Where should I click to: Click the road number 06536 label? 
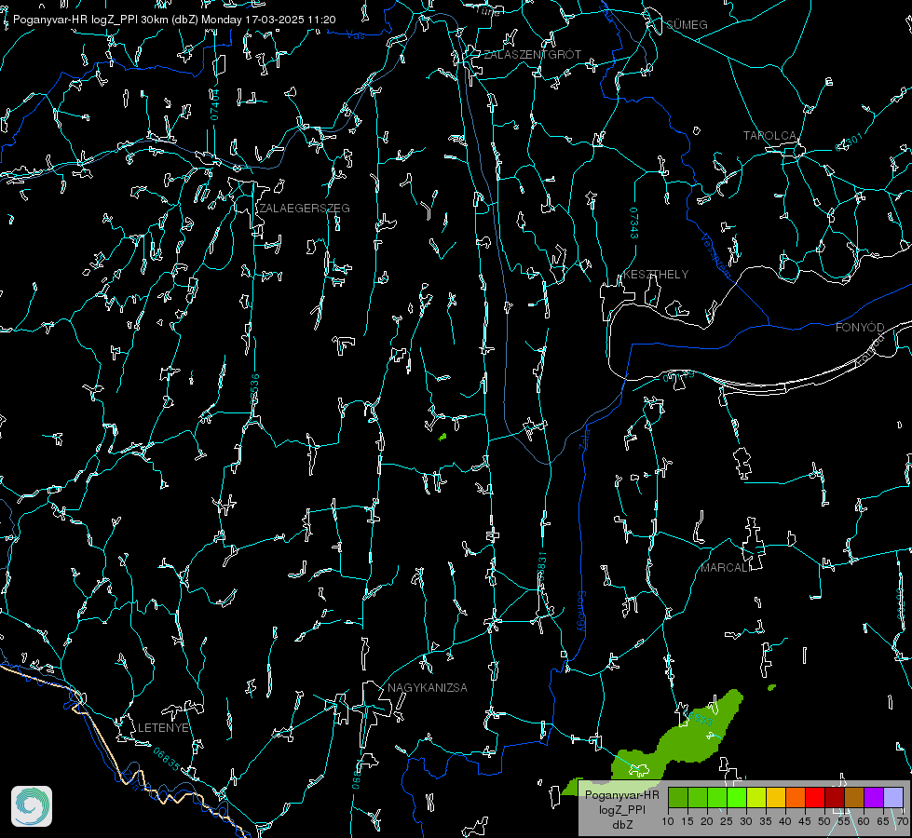pos(254,389)
